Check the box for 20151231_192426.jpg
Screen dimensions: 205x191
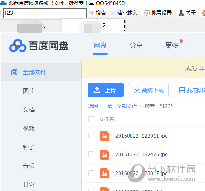point(91,154)
